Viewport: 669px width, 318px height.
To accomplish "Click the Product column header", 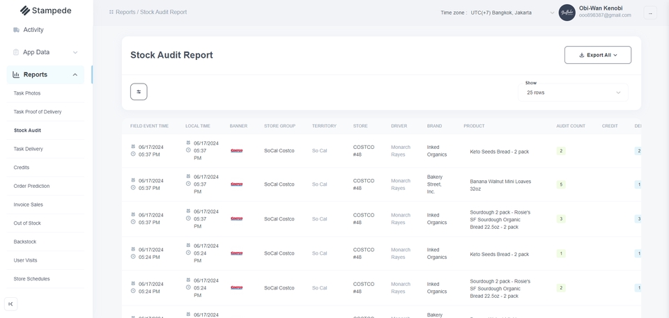I will [474, 126].
